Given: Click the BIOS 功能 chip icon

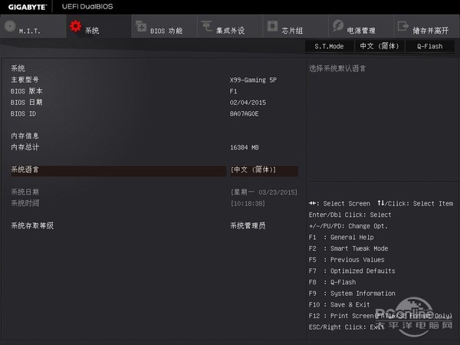Looking at the screenshot, I should (141, 26).
